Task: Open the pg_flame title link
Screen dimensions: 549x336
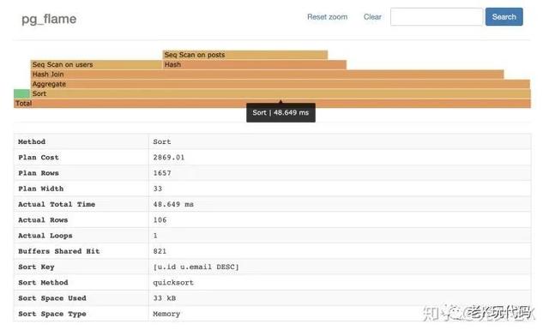Action: click(49, 19)
